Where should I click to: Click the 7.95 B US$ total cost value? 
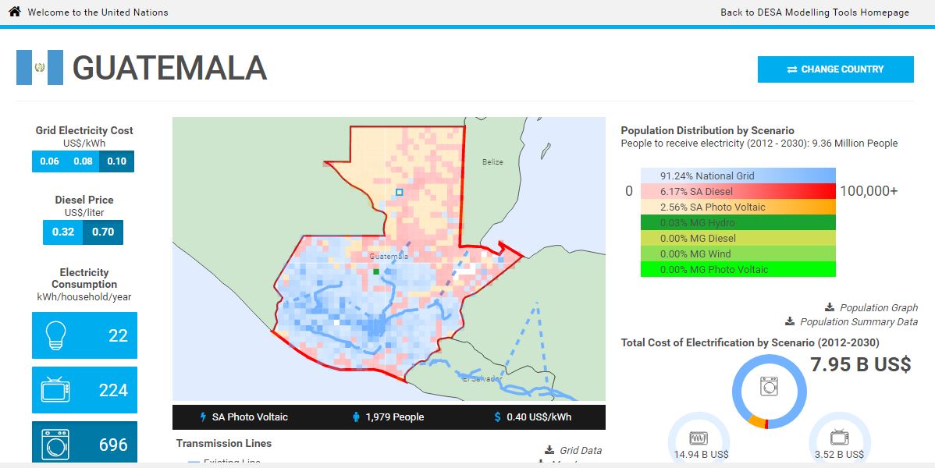(860, 363)
